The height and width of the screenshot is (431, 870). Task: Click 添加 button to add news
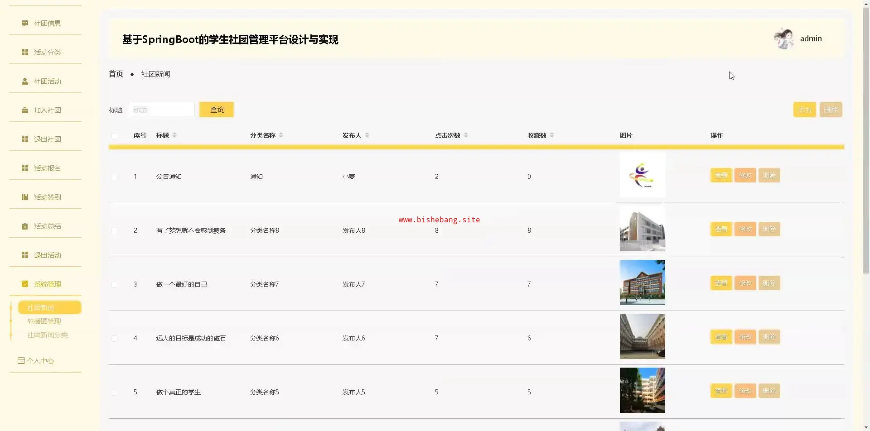(x=804, y=110)
